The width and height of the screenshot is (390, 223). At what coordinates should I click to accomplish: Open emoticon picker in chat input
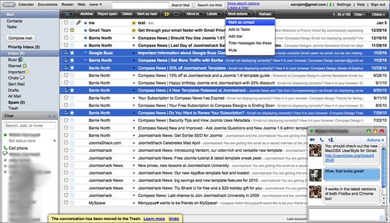382,217
